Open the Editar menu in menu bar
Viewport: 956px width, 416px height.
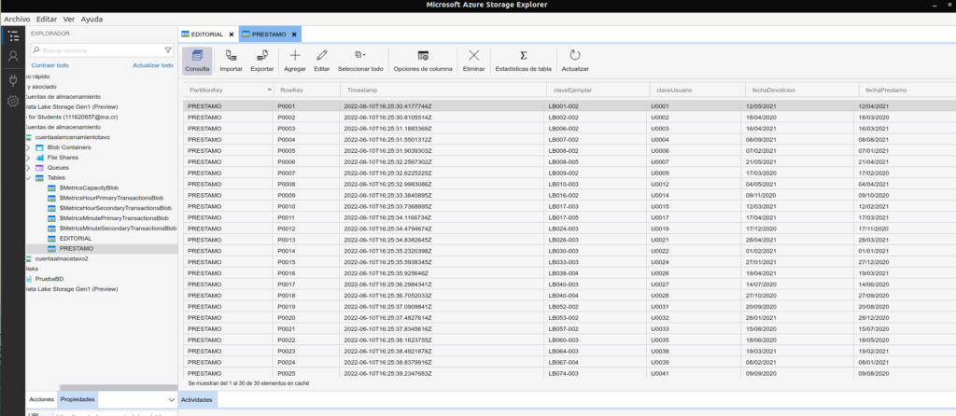tap(47, 19)
